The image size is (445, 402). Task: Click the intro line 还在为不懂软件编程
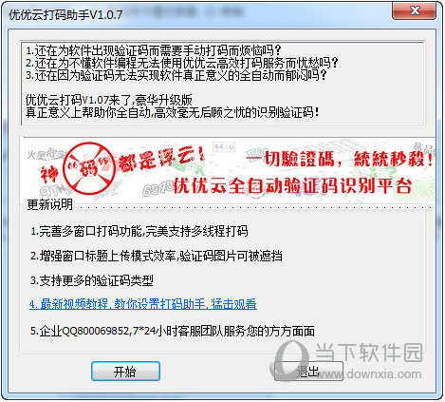(x=182, y=63)
